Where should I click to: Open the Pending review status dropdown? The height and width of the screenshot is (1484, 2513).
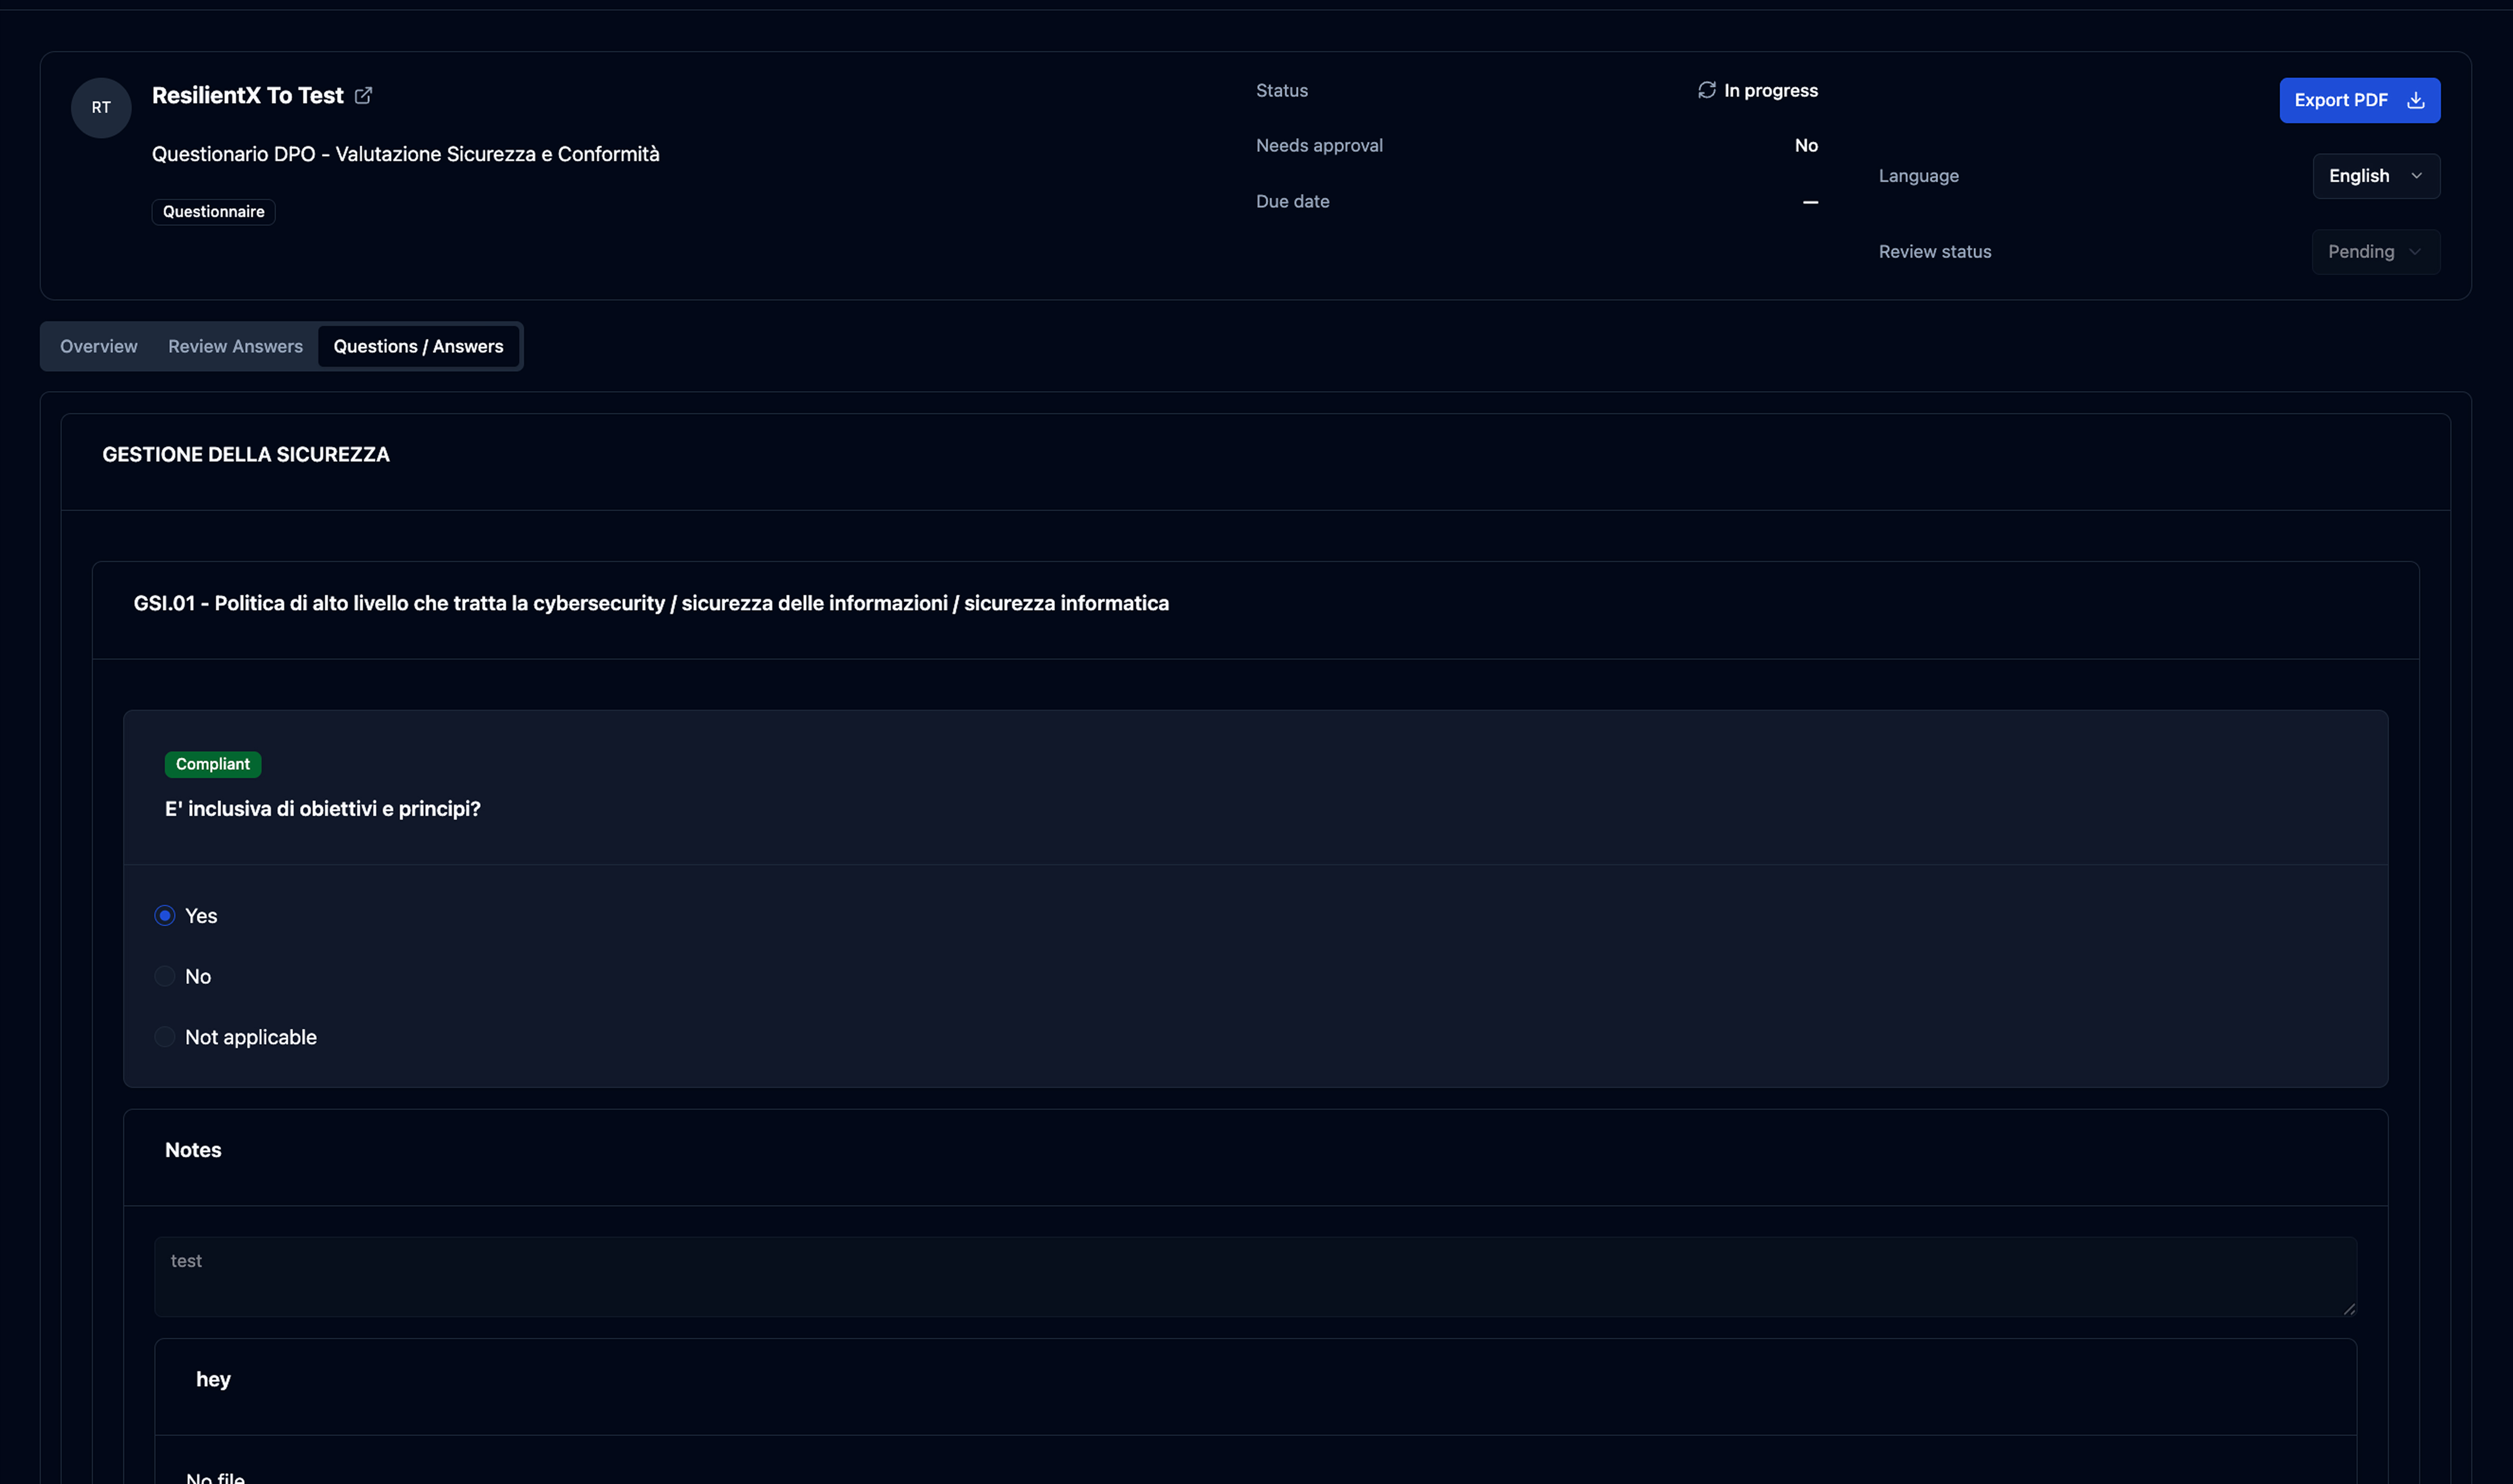point(2376,252)
